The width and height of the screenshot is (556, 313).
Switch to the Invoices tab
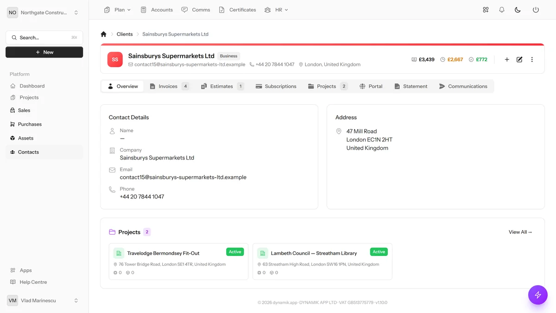click(x=169, y=86)
